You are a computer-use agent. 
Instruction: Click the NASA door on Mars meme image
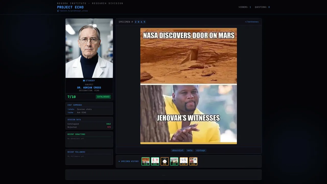[x=189, y=86]
